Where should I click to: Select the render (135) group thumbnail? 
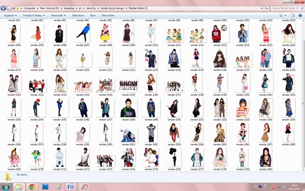129,85
